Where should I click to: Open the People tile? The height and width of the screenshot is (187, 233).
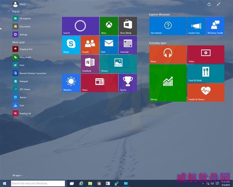[90, 45]
